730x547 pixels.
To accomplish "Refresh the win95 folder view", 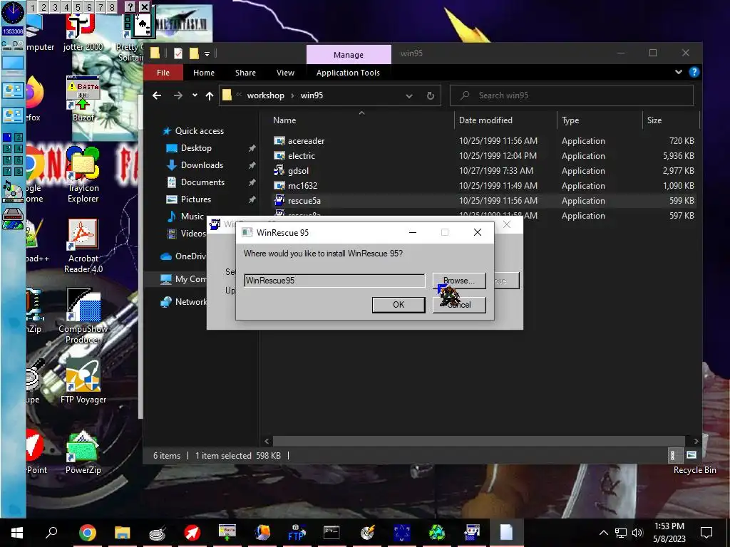I will (x=430, y=96).
